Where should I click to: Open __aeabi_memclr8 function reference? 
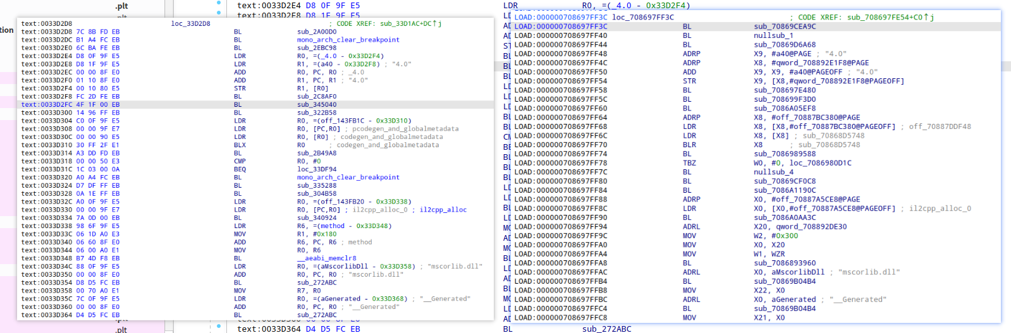326,258
